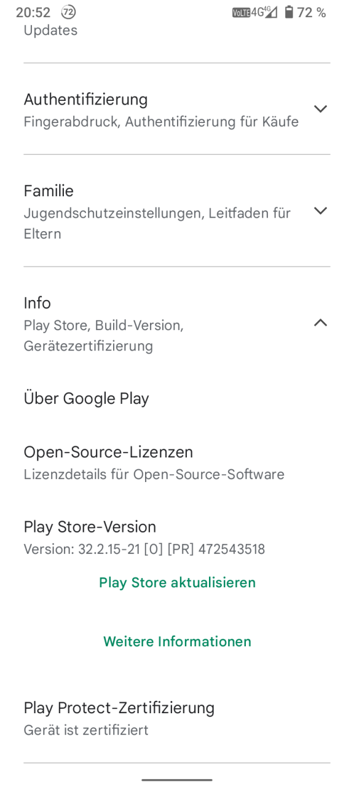Tap the battery icon in status bar
The width and height of the screenshot is (354, 787).
(x=289, y=12)
